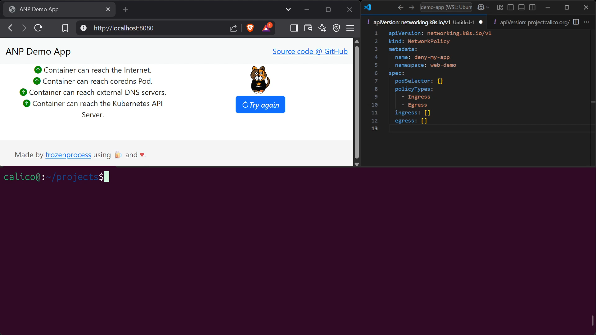Toggle VS Code secondary side bar
Viewport: 596px width, 335px height.
coord(532,7)
